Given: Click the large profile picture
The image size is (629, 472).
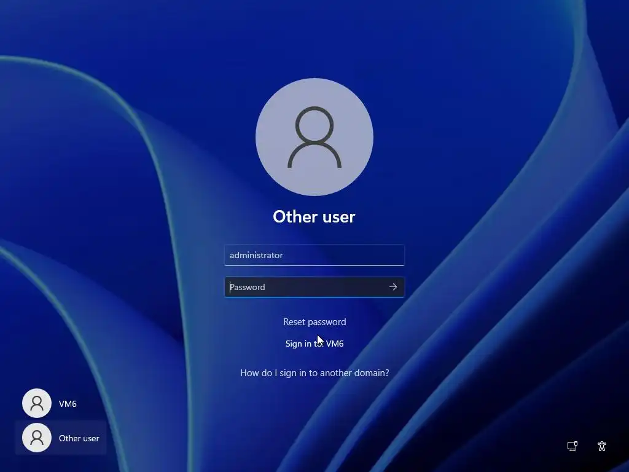Looking at the screenshot, I should (314, 137).
